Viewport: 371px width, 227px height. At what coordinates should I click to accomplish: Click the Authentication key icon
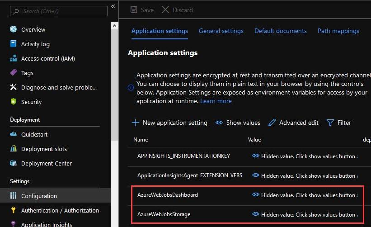[13, 210]
